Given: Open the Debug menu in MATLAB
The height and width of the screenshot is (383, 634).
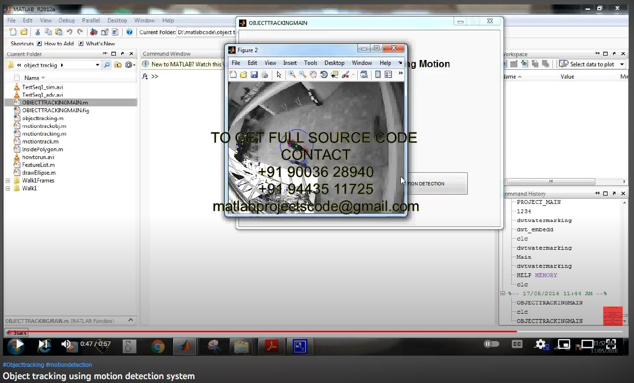Looking at the screenshot, I should 66,20.
